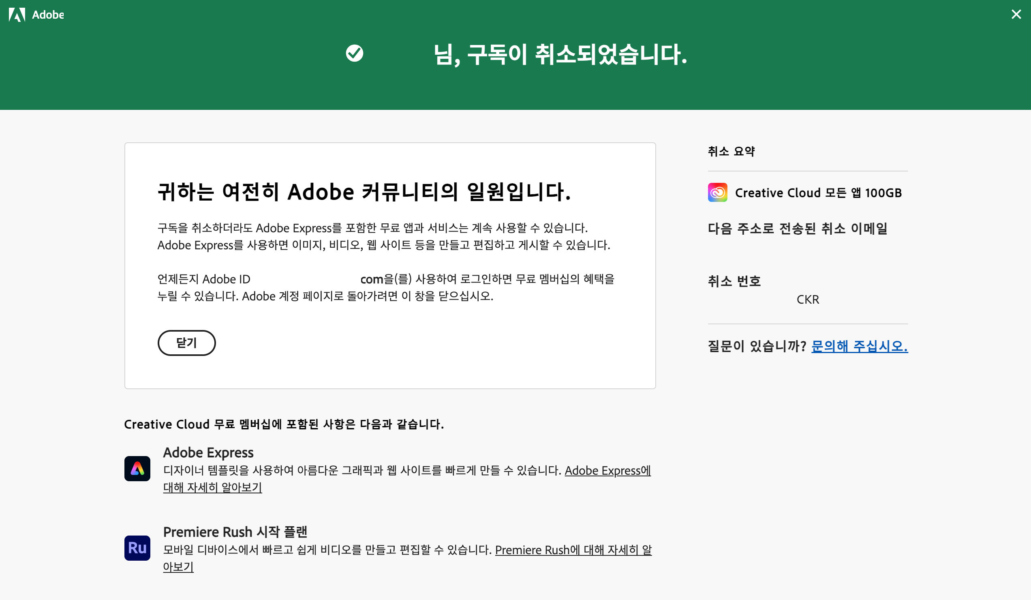Click the Creative Cloud rainbow icon

tap(717, 192)
